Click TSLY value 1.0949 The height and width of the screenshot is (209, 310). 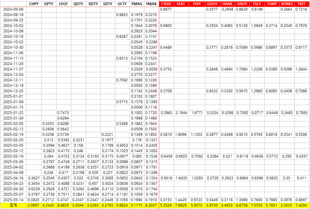(x=257, y=26)
